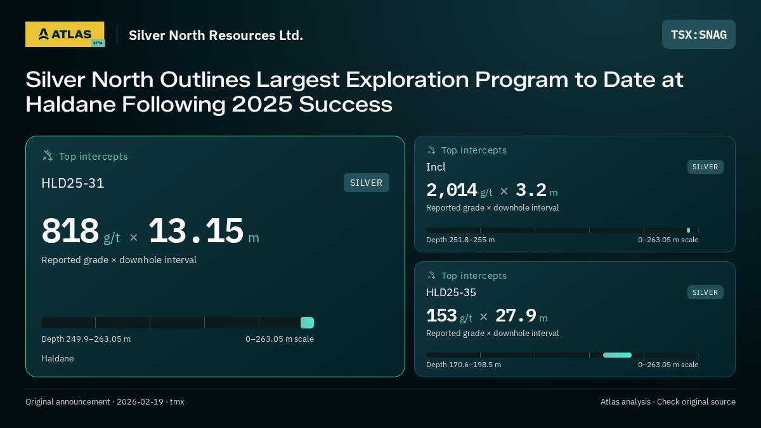This screenshot has height=428, width=761.
Task: Click depth marker on Incl scale bar
Action: click(x=688, y=230)
